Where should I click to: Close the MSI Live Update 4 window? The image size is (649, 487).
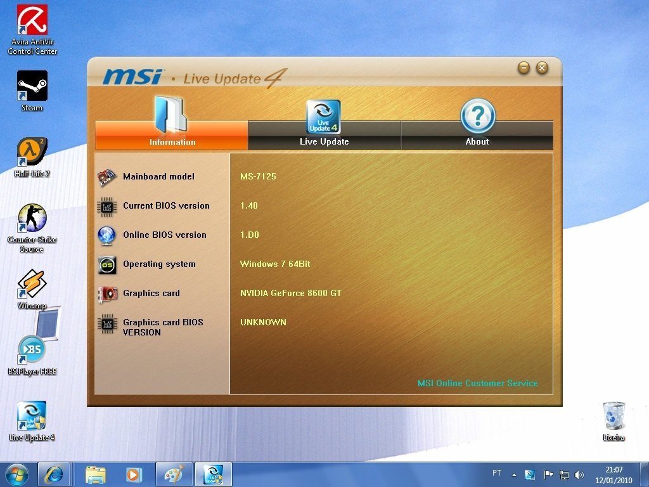pyautogui.click(x=543, y=67)
